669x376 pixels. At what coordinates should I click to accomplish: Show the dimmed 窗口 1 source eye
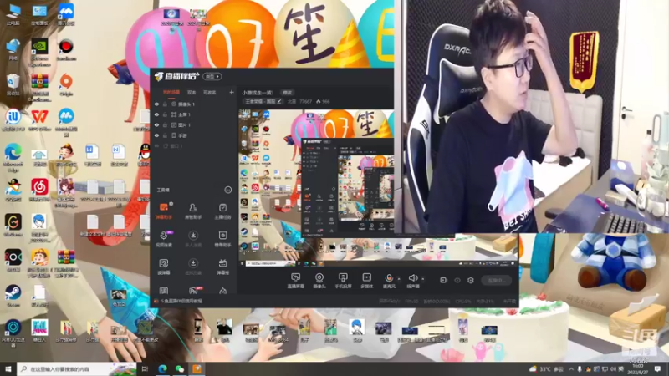(156, 145)
